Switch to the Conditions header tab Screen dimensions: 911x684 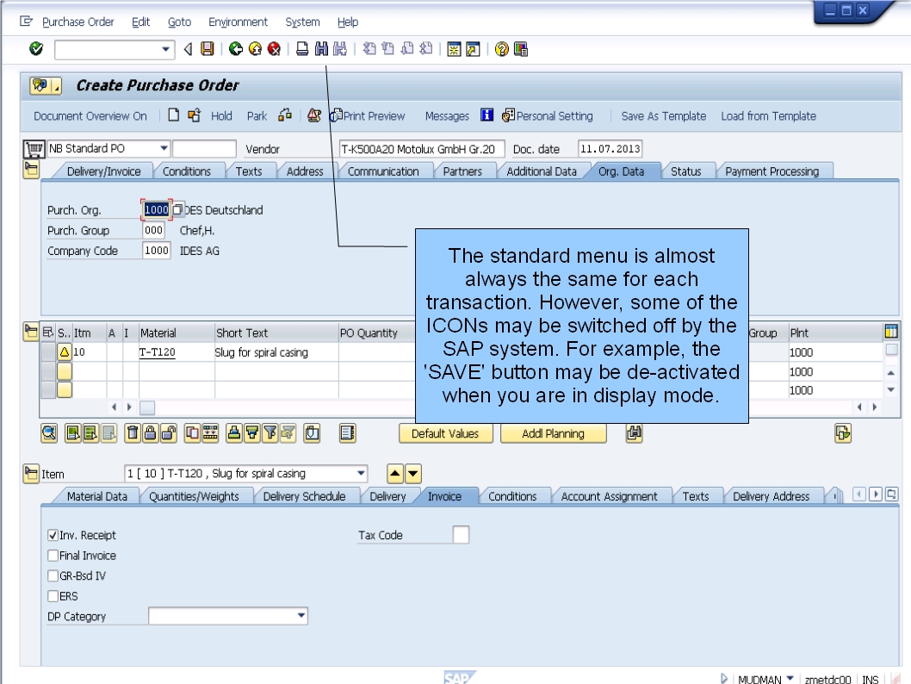[x=189, y=171]
